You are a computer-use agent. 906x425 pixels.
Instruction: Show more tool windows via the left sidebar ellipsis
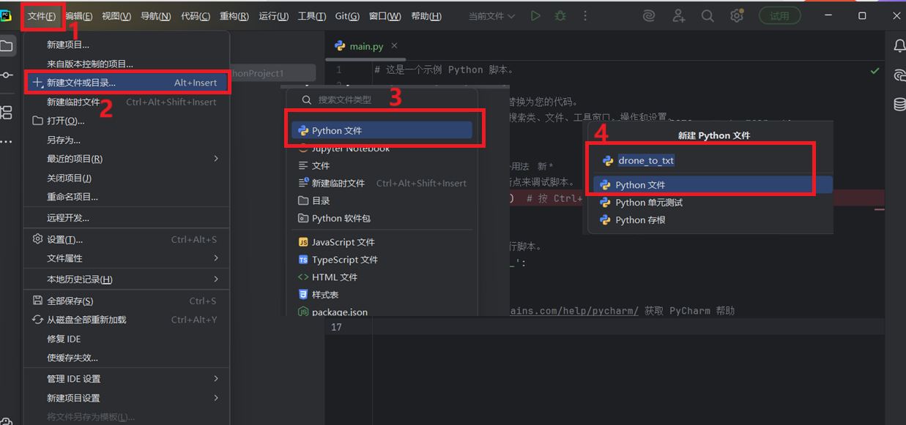[x=7, y=141]
